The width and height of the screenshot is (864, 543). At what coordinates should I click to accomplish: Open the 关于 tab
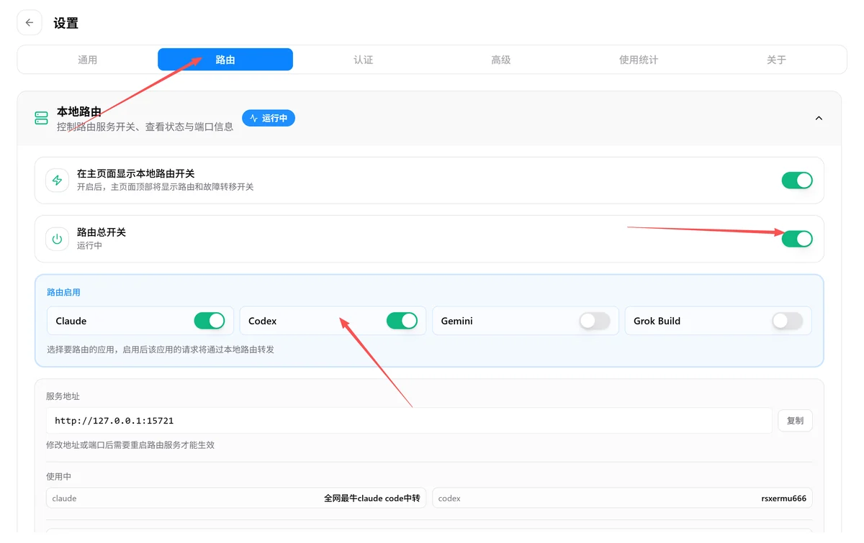pyautogui.click(x=776, y=60)
